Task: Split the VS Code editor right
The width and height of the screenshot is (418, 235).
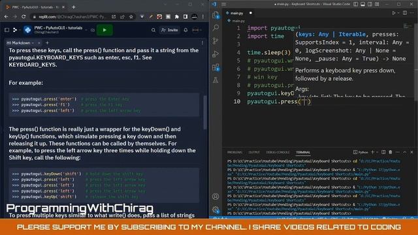Action: point(405,13)
